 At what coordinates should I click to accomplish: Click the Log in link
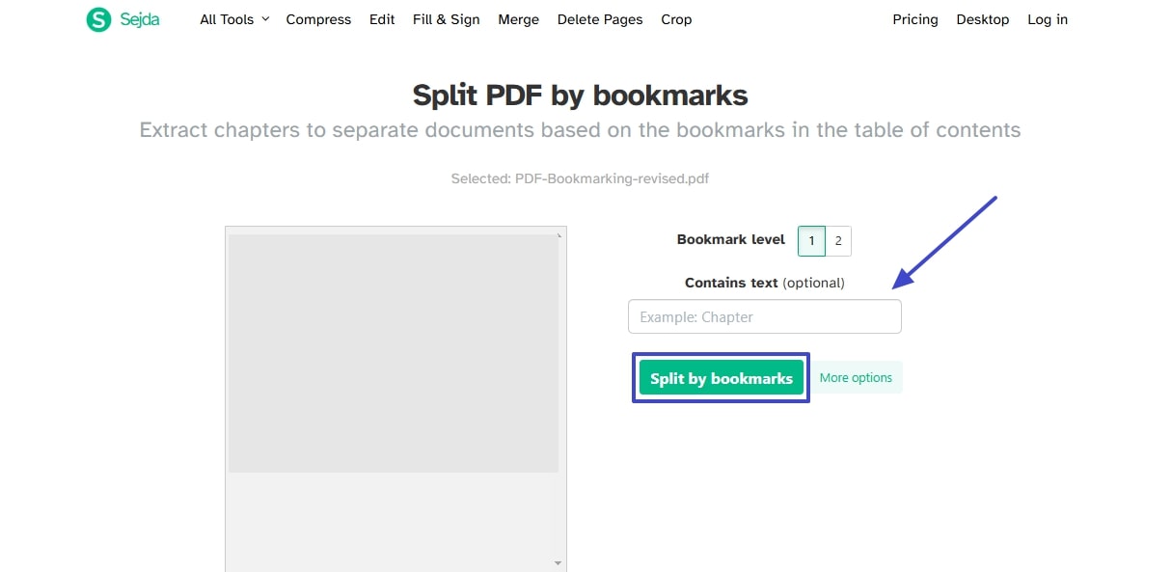coord(1048,19)
